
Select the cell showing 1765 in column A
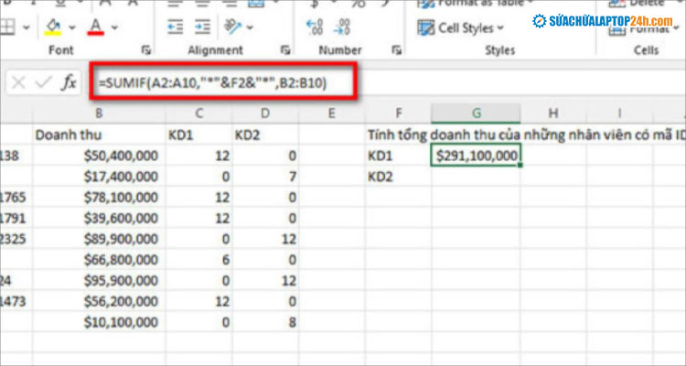tap(16, 198)
